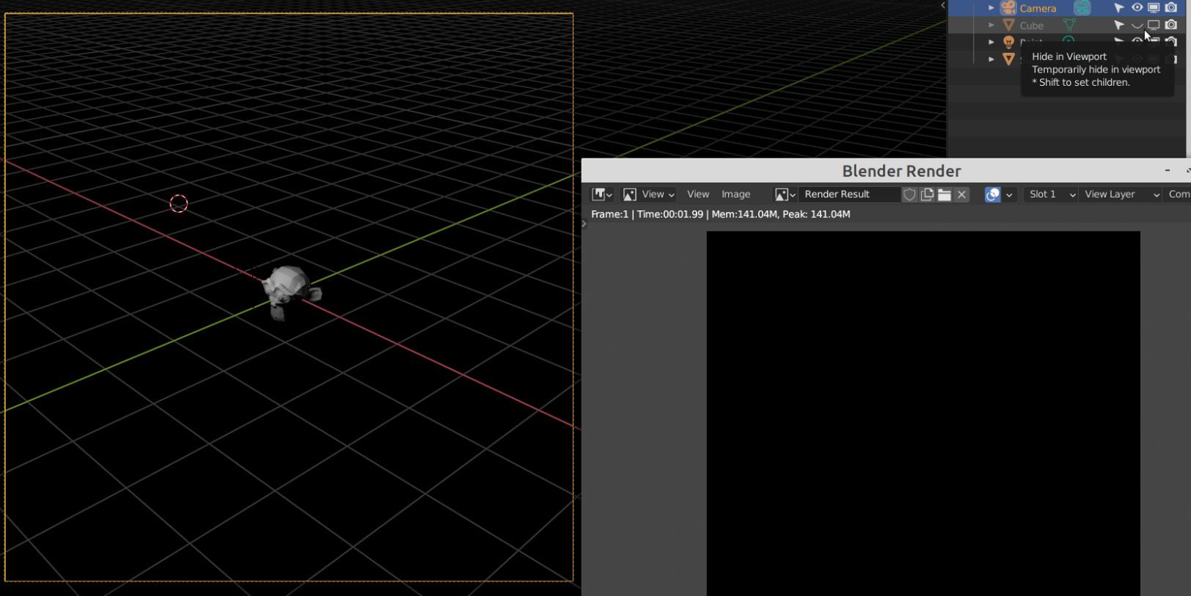This screenshot has width=1191, height=596.
Task: Click the Render Result name field
Action: point(850,194)
